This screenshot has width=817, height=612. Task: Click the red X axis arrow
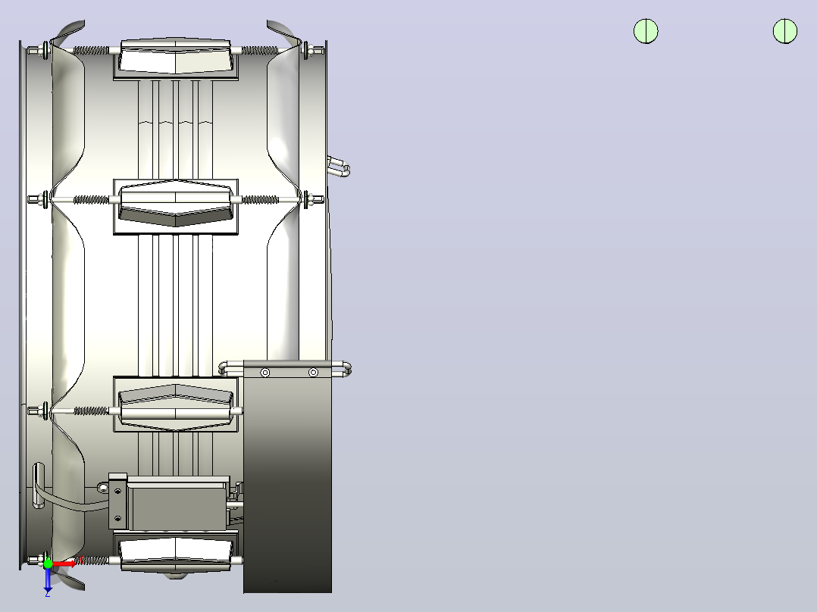tap(64, 563)
